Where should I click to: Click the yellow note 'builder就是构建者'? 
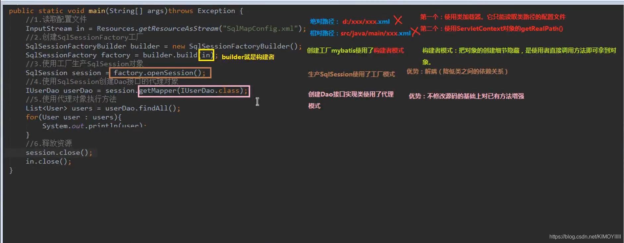pyautogui.click(x=248, y=57)
